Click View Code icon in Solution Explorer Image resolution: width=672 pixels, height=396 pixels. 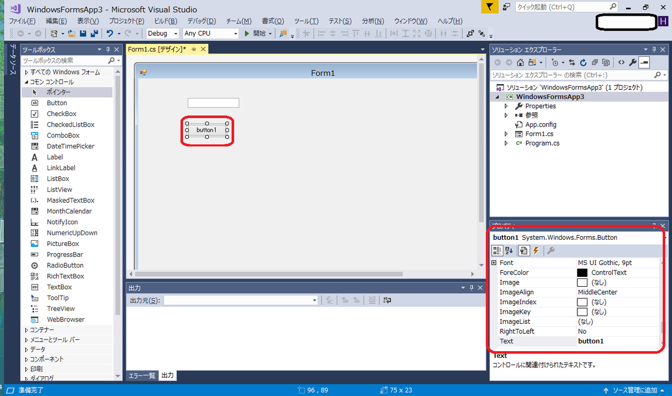(x=621, y=62)
